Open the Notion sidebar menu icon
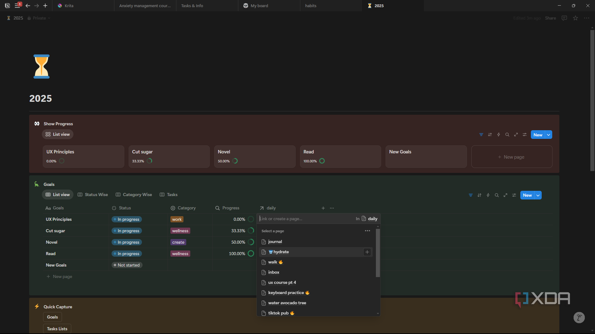Image resolution: width=595 pixels, height=334 pixels. point(17,6)
